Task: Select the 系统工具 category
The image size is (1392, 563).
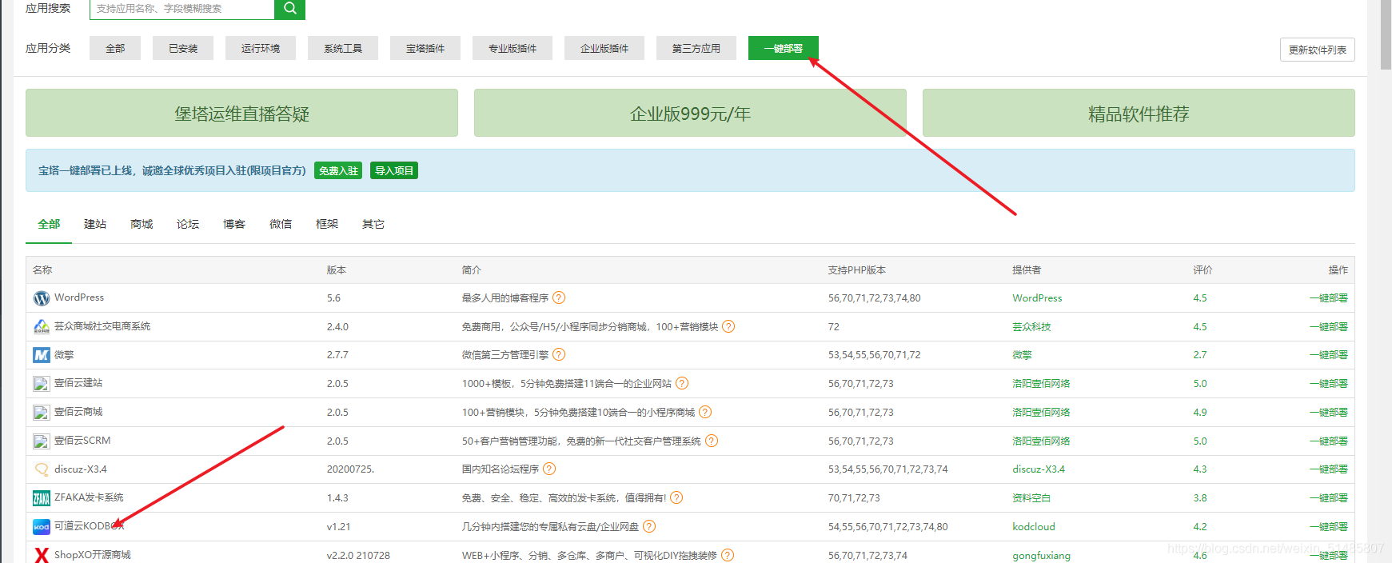Action: [343, 48]
